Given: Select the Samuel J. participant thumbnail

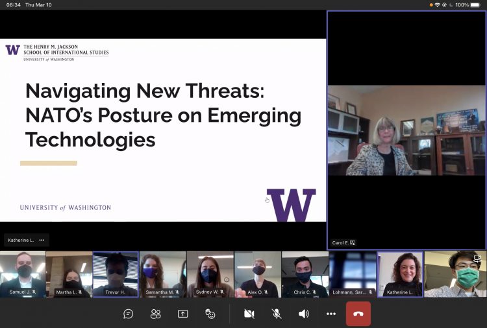Looking at the screenshot, I should tap(23, 274).
